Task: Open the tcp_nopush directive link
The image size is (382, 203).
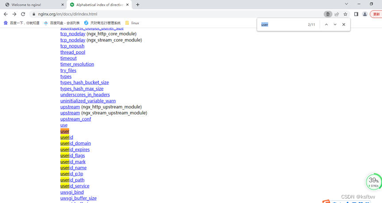Action: (72, 46)
